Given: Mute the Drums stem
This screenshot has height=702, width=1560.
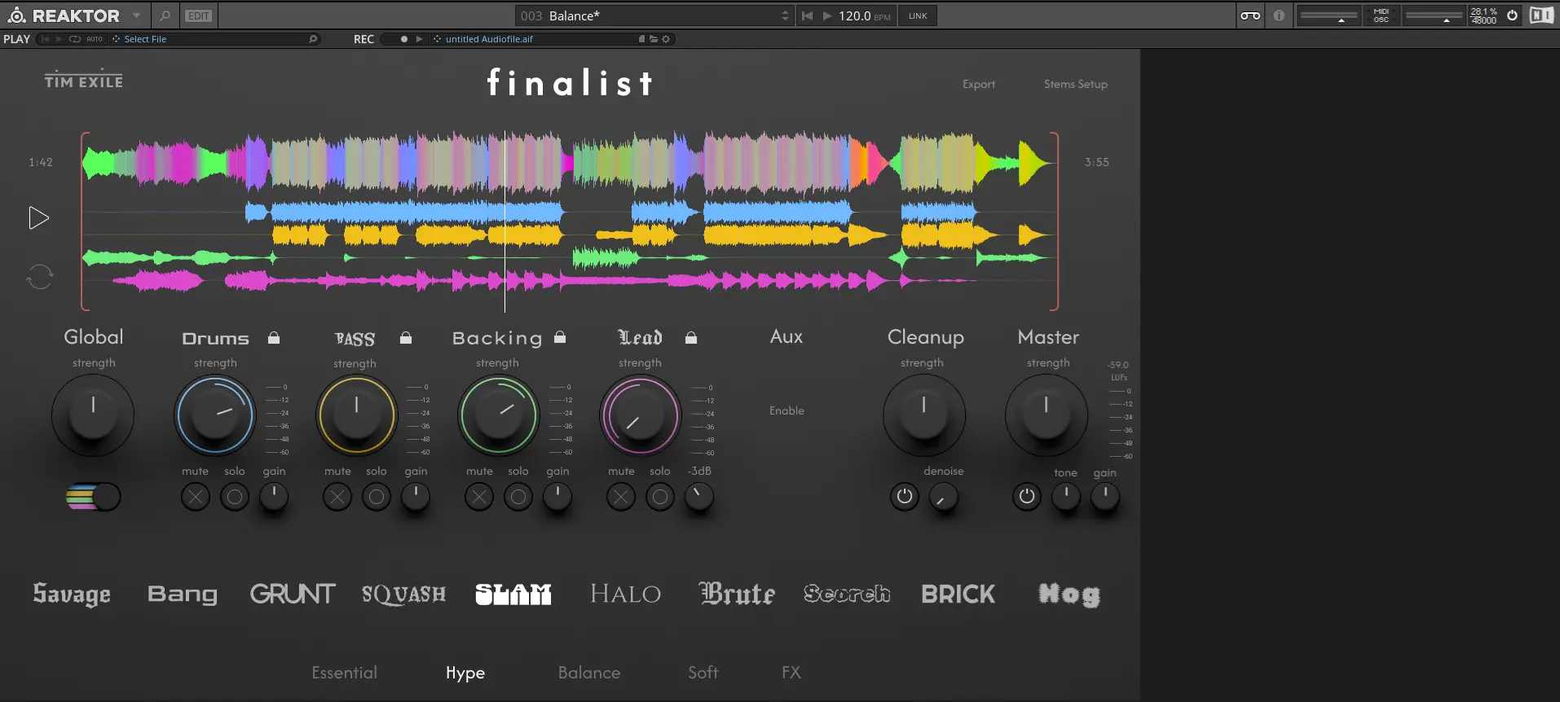Looking at the screenshot, I should tap(196, 497).
